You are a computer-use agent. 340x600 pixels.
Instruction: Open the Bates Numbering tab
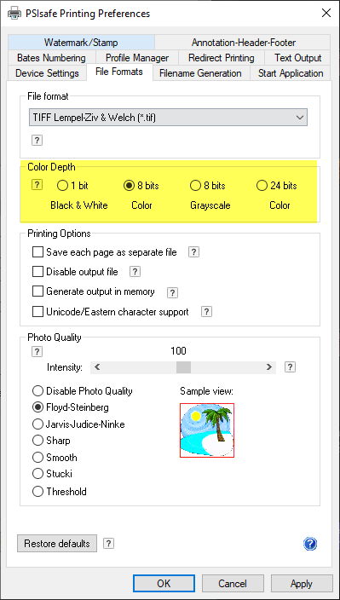click(51, 58)
